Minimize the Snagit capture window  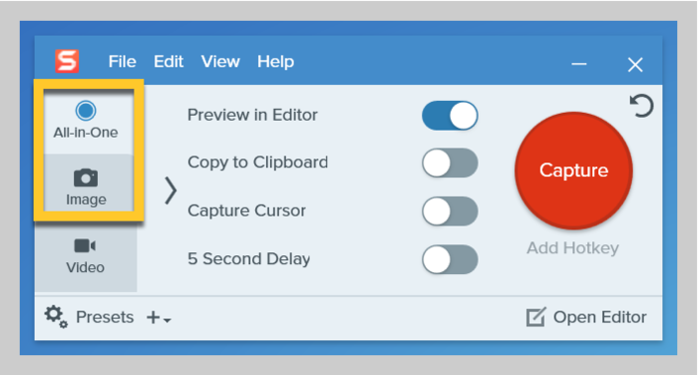pyautogui.click(x=578, y=64)
